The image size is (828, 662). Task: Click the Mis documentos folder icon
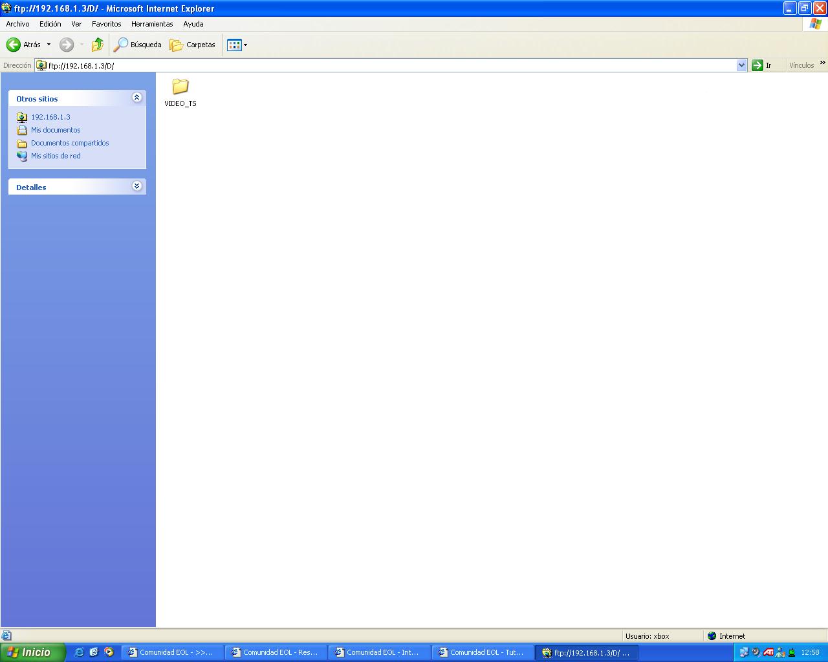coord(22,130)
